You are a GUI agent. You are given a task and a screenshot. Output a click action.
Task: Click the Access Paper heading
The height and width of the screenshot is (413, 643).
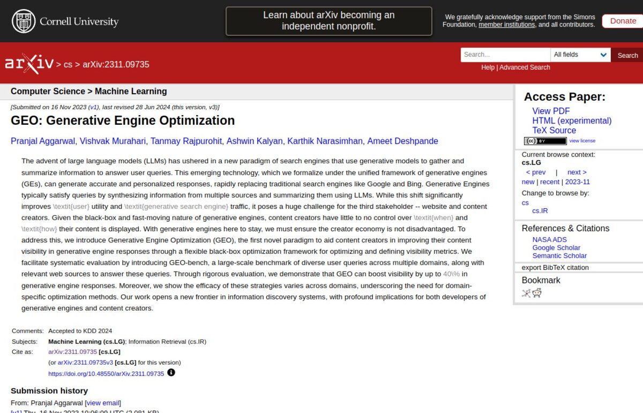[565, 97]
